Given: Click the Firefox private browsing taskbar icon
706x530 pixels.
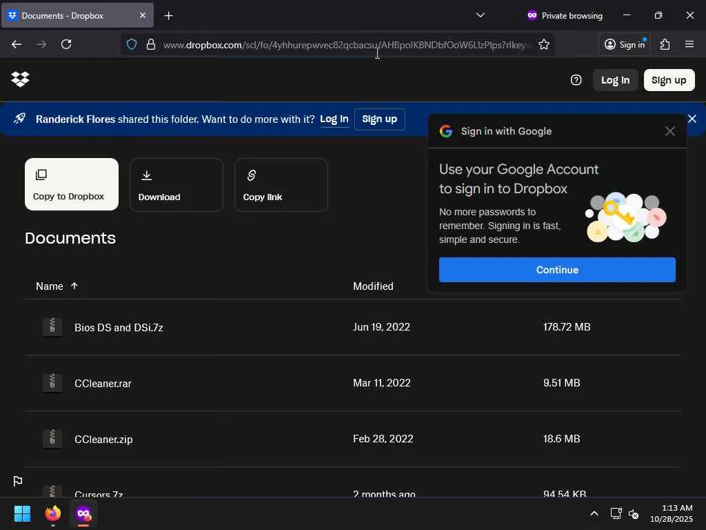Looking at the screenshot, I should pos(83,513).
